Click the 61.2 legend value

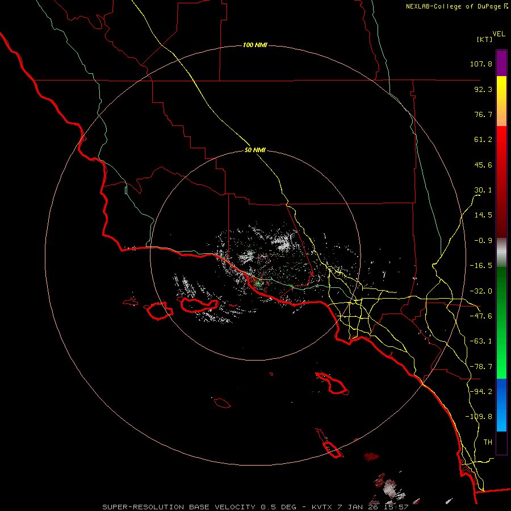483,140
